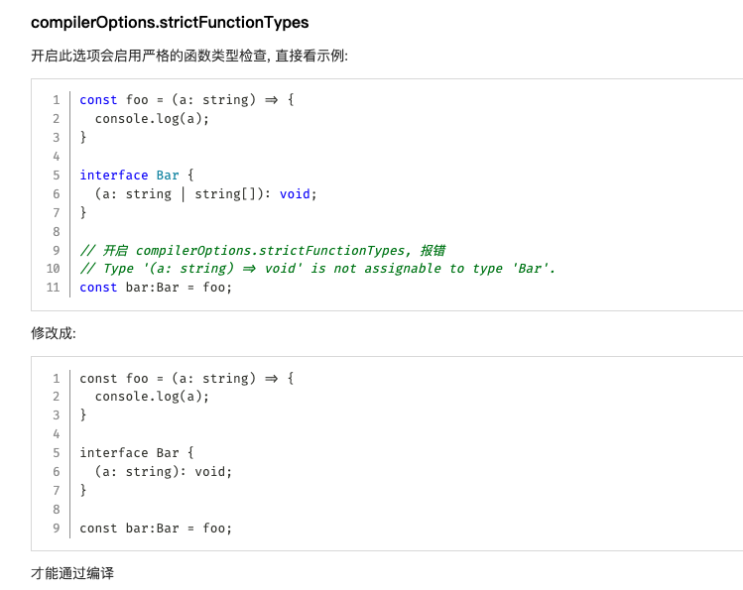The width and height of the screenshot is (743, 590).
Task: Click the blue 'interface' keyword in first block
Action: click(x=113, y=175)
